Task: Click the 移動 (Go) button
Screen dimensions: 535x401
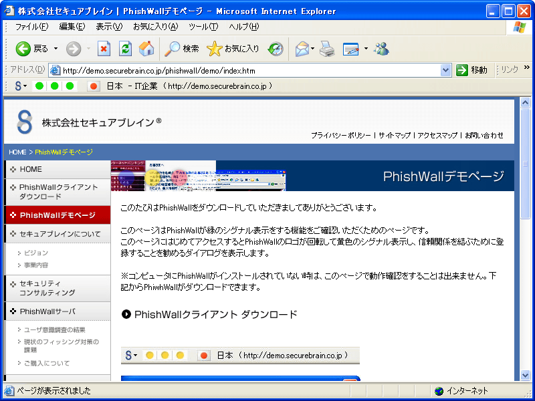Action: coord(472,70)
